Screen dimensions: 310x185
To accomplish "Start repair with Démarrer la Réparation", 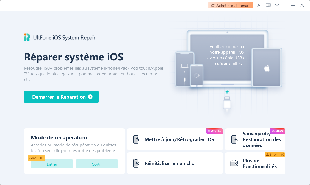I will pos(61,97).
